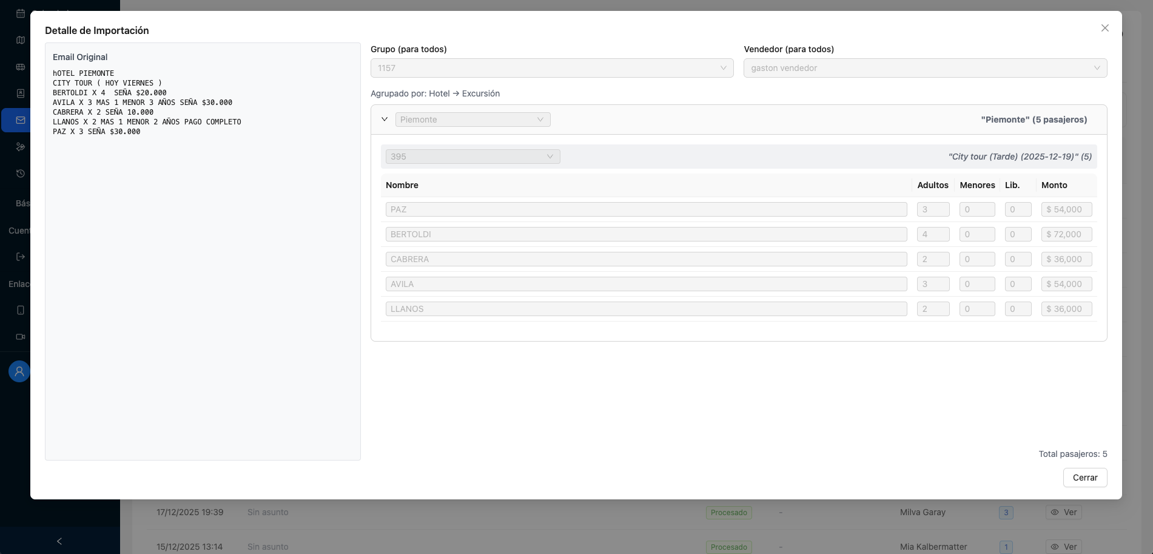Open the user profile avatar

(19, 371)
